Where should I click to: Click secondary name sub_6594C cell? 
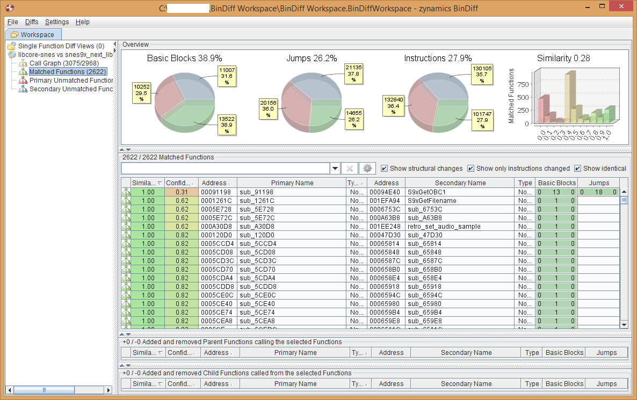(x=460, y=295)
